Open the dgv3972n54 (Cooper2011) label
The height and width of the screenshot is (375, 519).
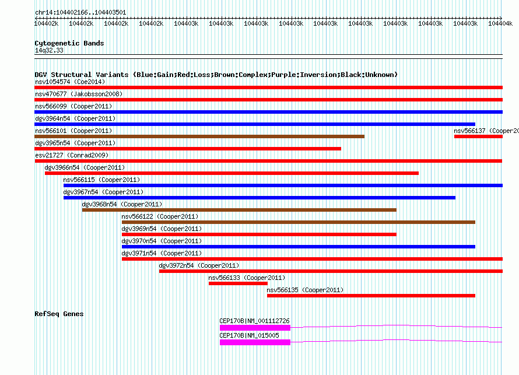[199, 265]
